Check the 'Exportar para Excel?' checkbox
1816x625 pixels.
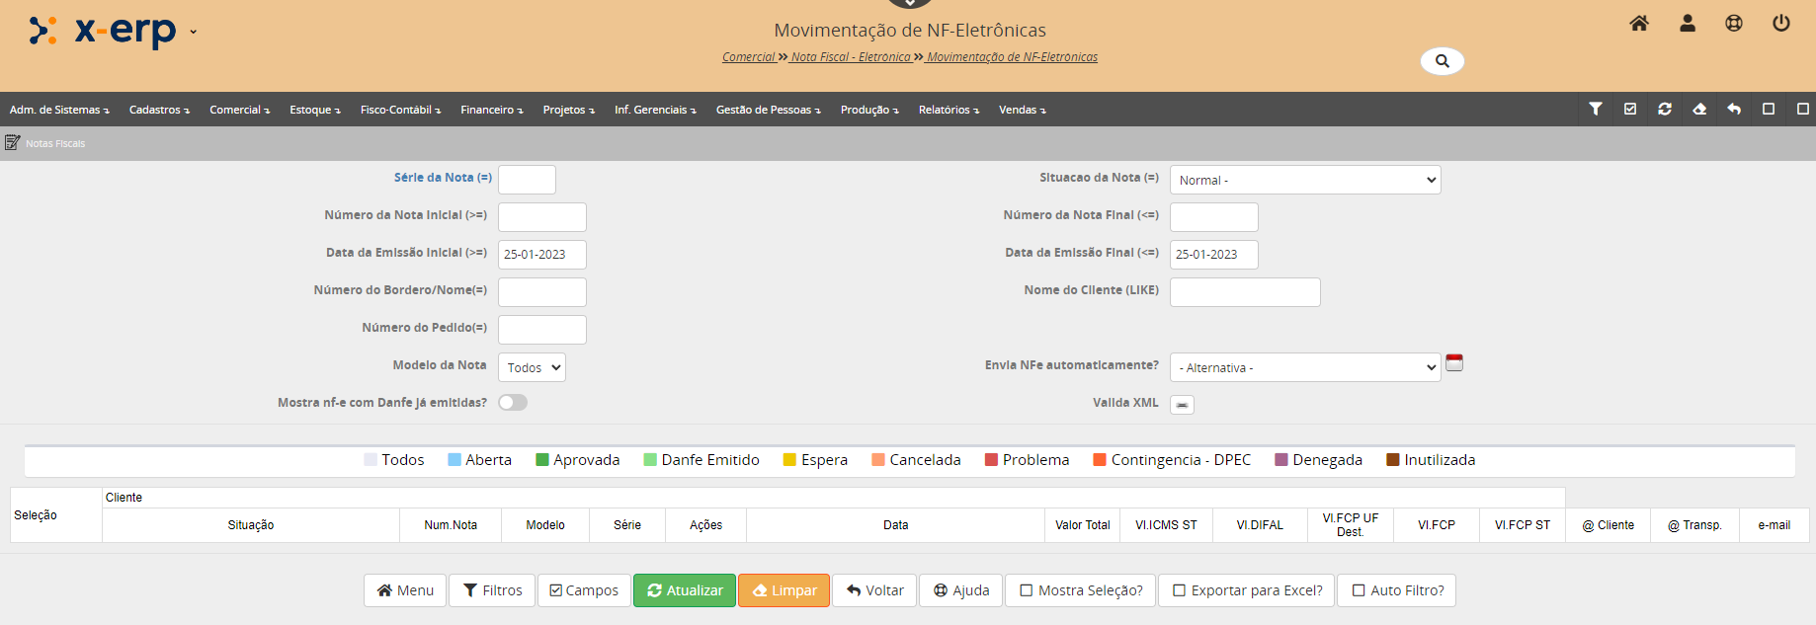1180,590
